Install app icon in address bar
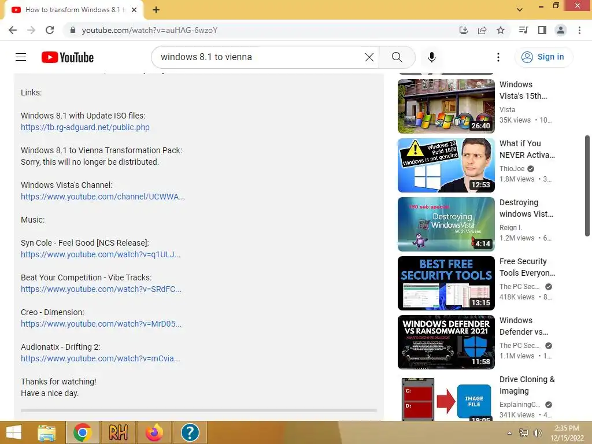The height and width of the screenshot is (444, 592). coord(464,30)
